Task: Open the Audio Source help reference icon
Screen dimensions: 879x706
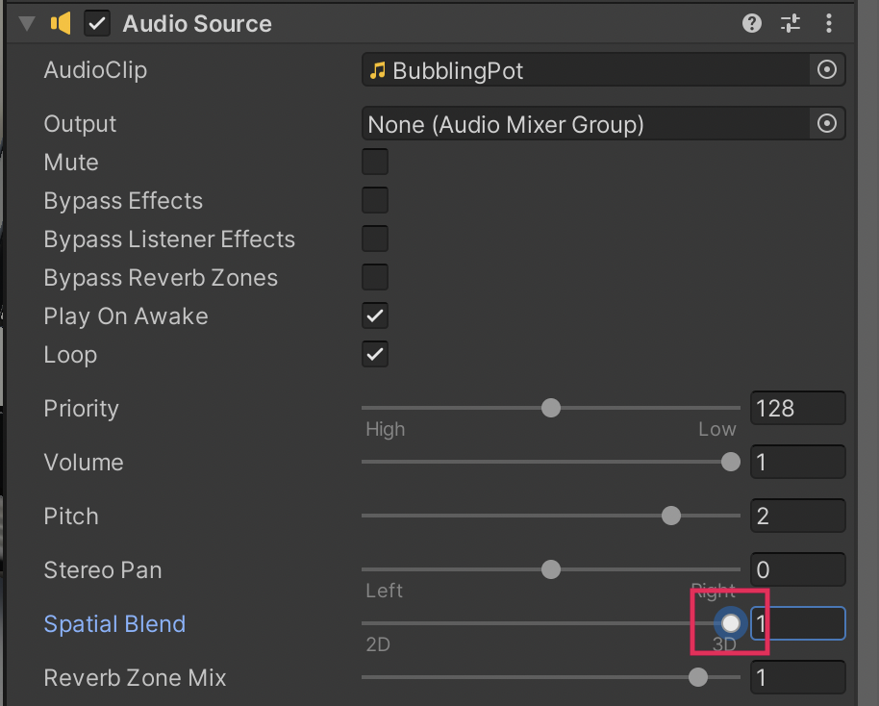Action: [752, 24]
